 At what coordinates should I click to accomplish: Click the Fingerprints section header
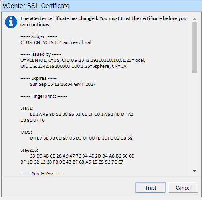tap(44, 96)
